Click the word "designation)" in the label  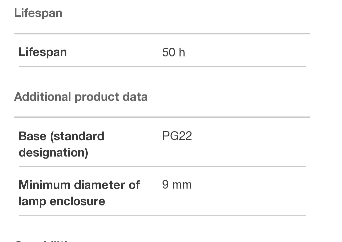(53, 153)
